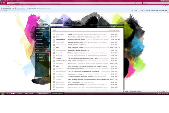Open the Doručené folder
This screenshot has height=113, width=169.
(x=40, y=36)
